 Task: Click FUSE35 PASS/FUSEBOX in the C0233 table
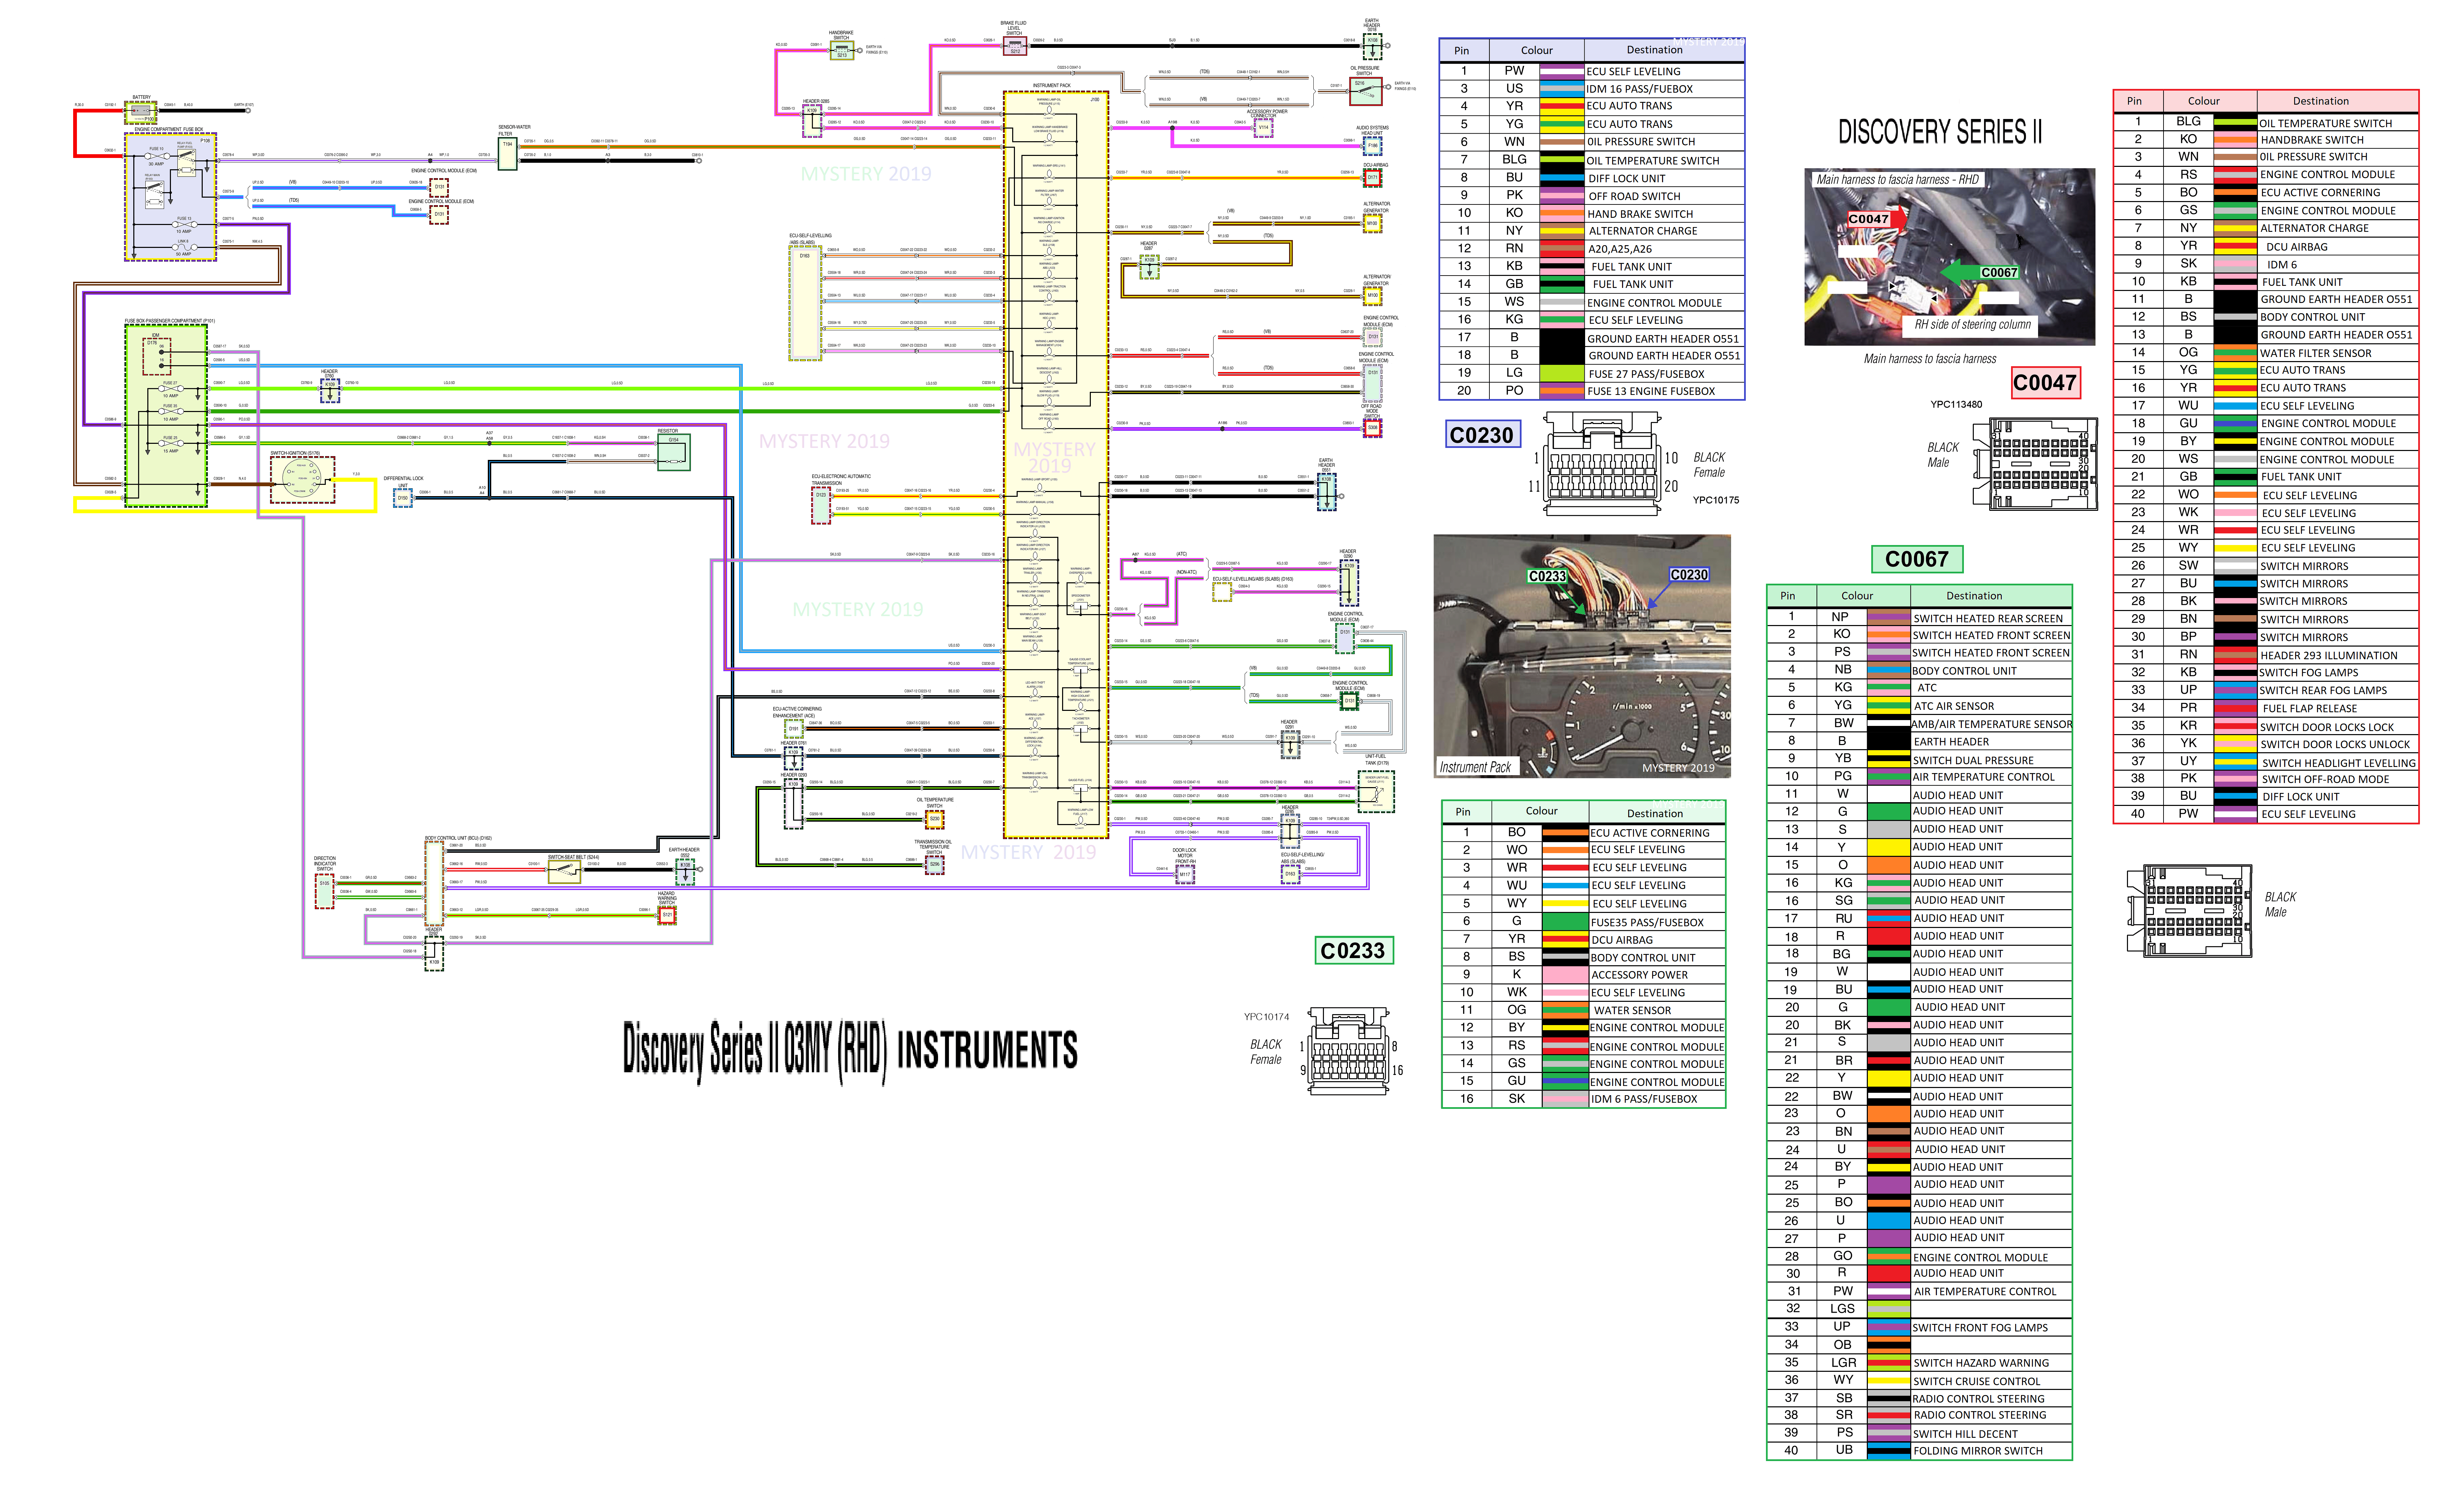coord(1647,922)
